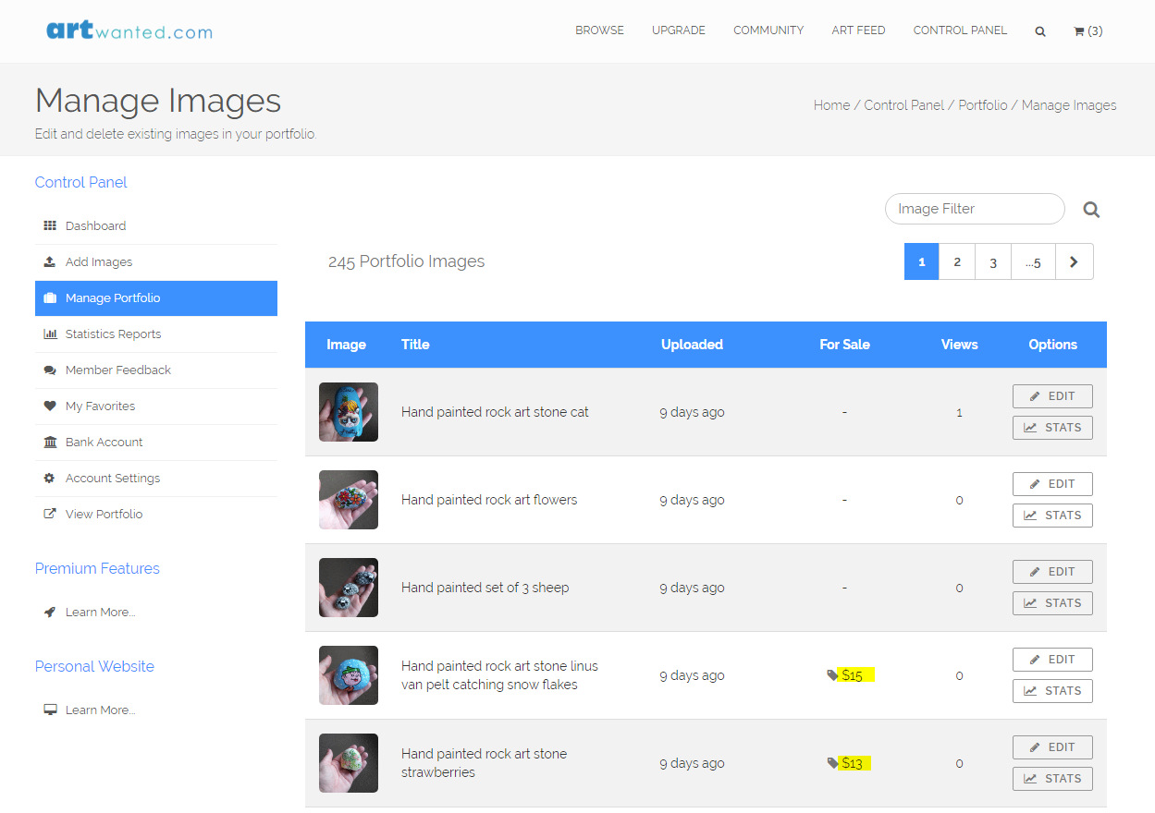1155x813 pixels.
Task: Go to next page using the arrow button
Action: [x=1074, y=261]
